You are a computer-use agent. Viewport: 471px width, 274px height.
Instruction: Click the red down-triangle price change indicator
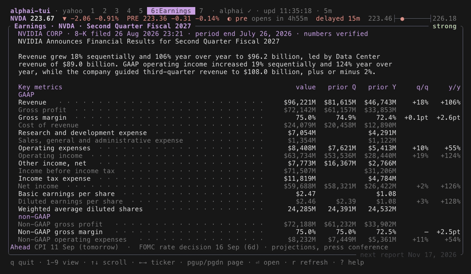coord(64,18)
